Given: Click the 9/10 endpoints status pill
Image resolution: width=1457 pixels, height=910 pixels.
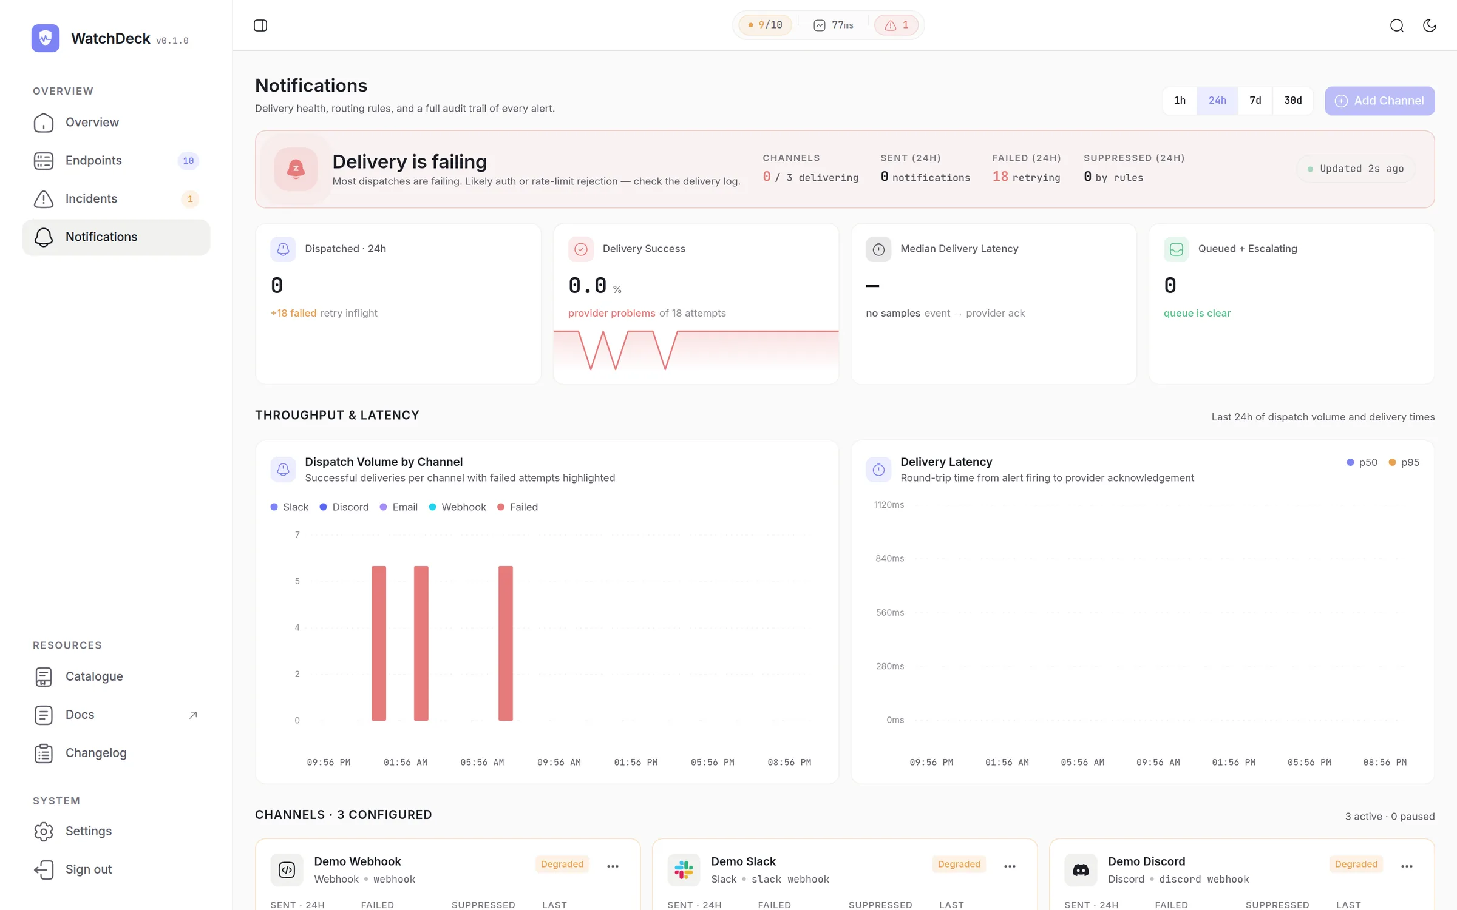Looking at the screenshot, I should pyautogui.click(x=765, y=25).
